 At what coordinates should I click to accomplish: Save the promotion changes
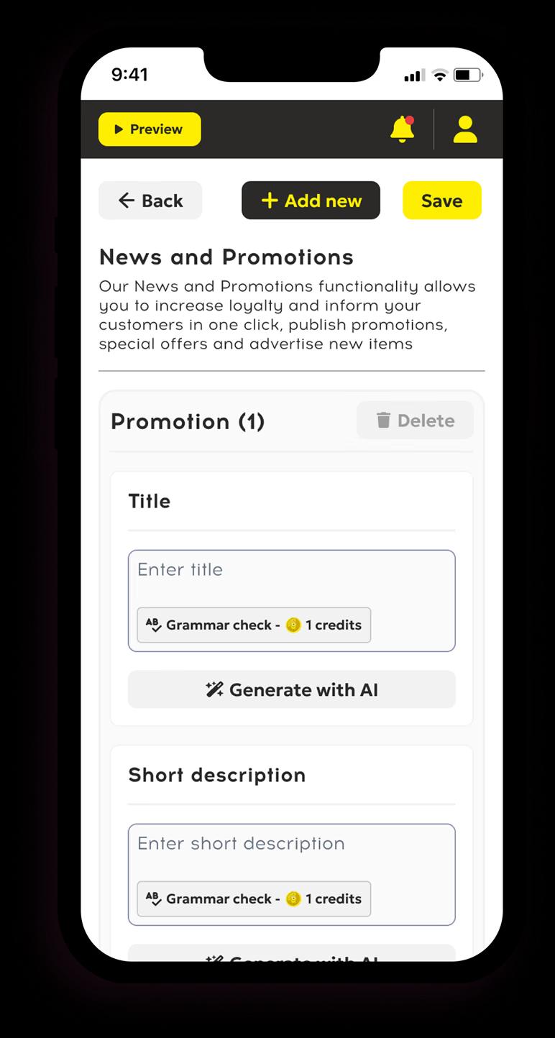click(x=441, y=201)
